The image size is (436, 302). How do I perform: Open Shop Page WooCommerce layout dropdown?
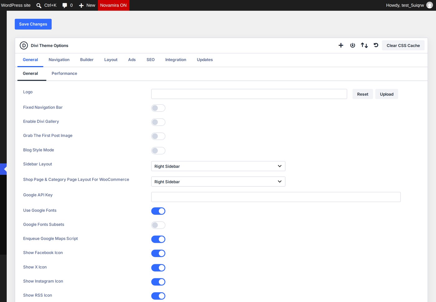[x=218, y=182]
